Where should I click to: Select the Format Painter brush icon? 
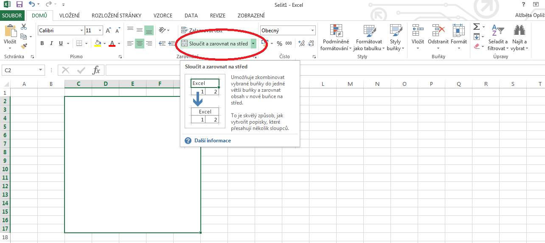point(24,46)
